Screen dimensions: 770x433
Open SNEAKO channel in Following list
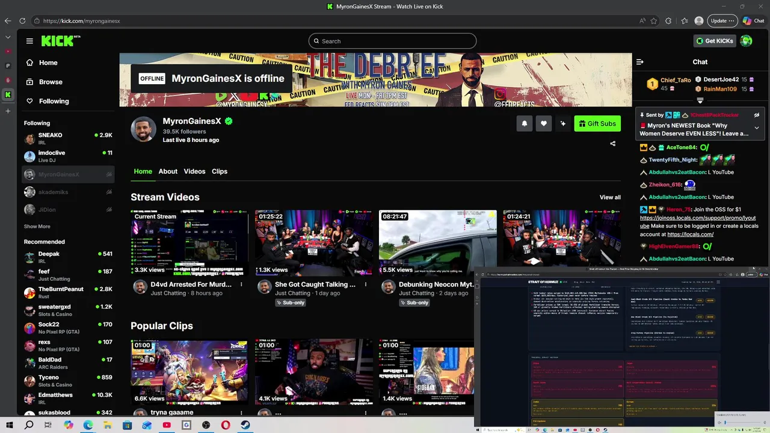coord(68,138)
